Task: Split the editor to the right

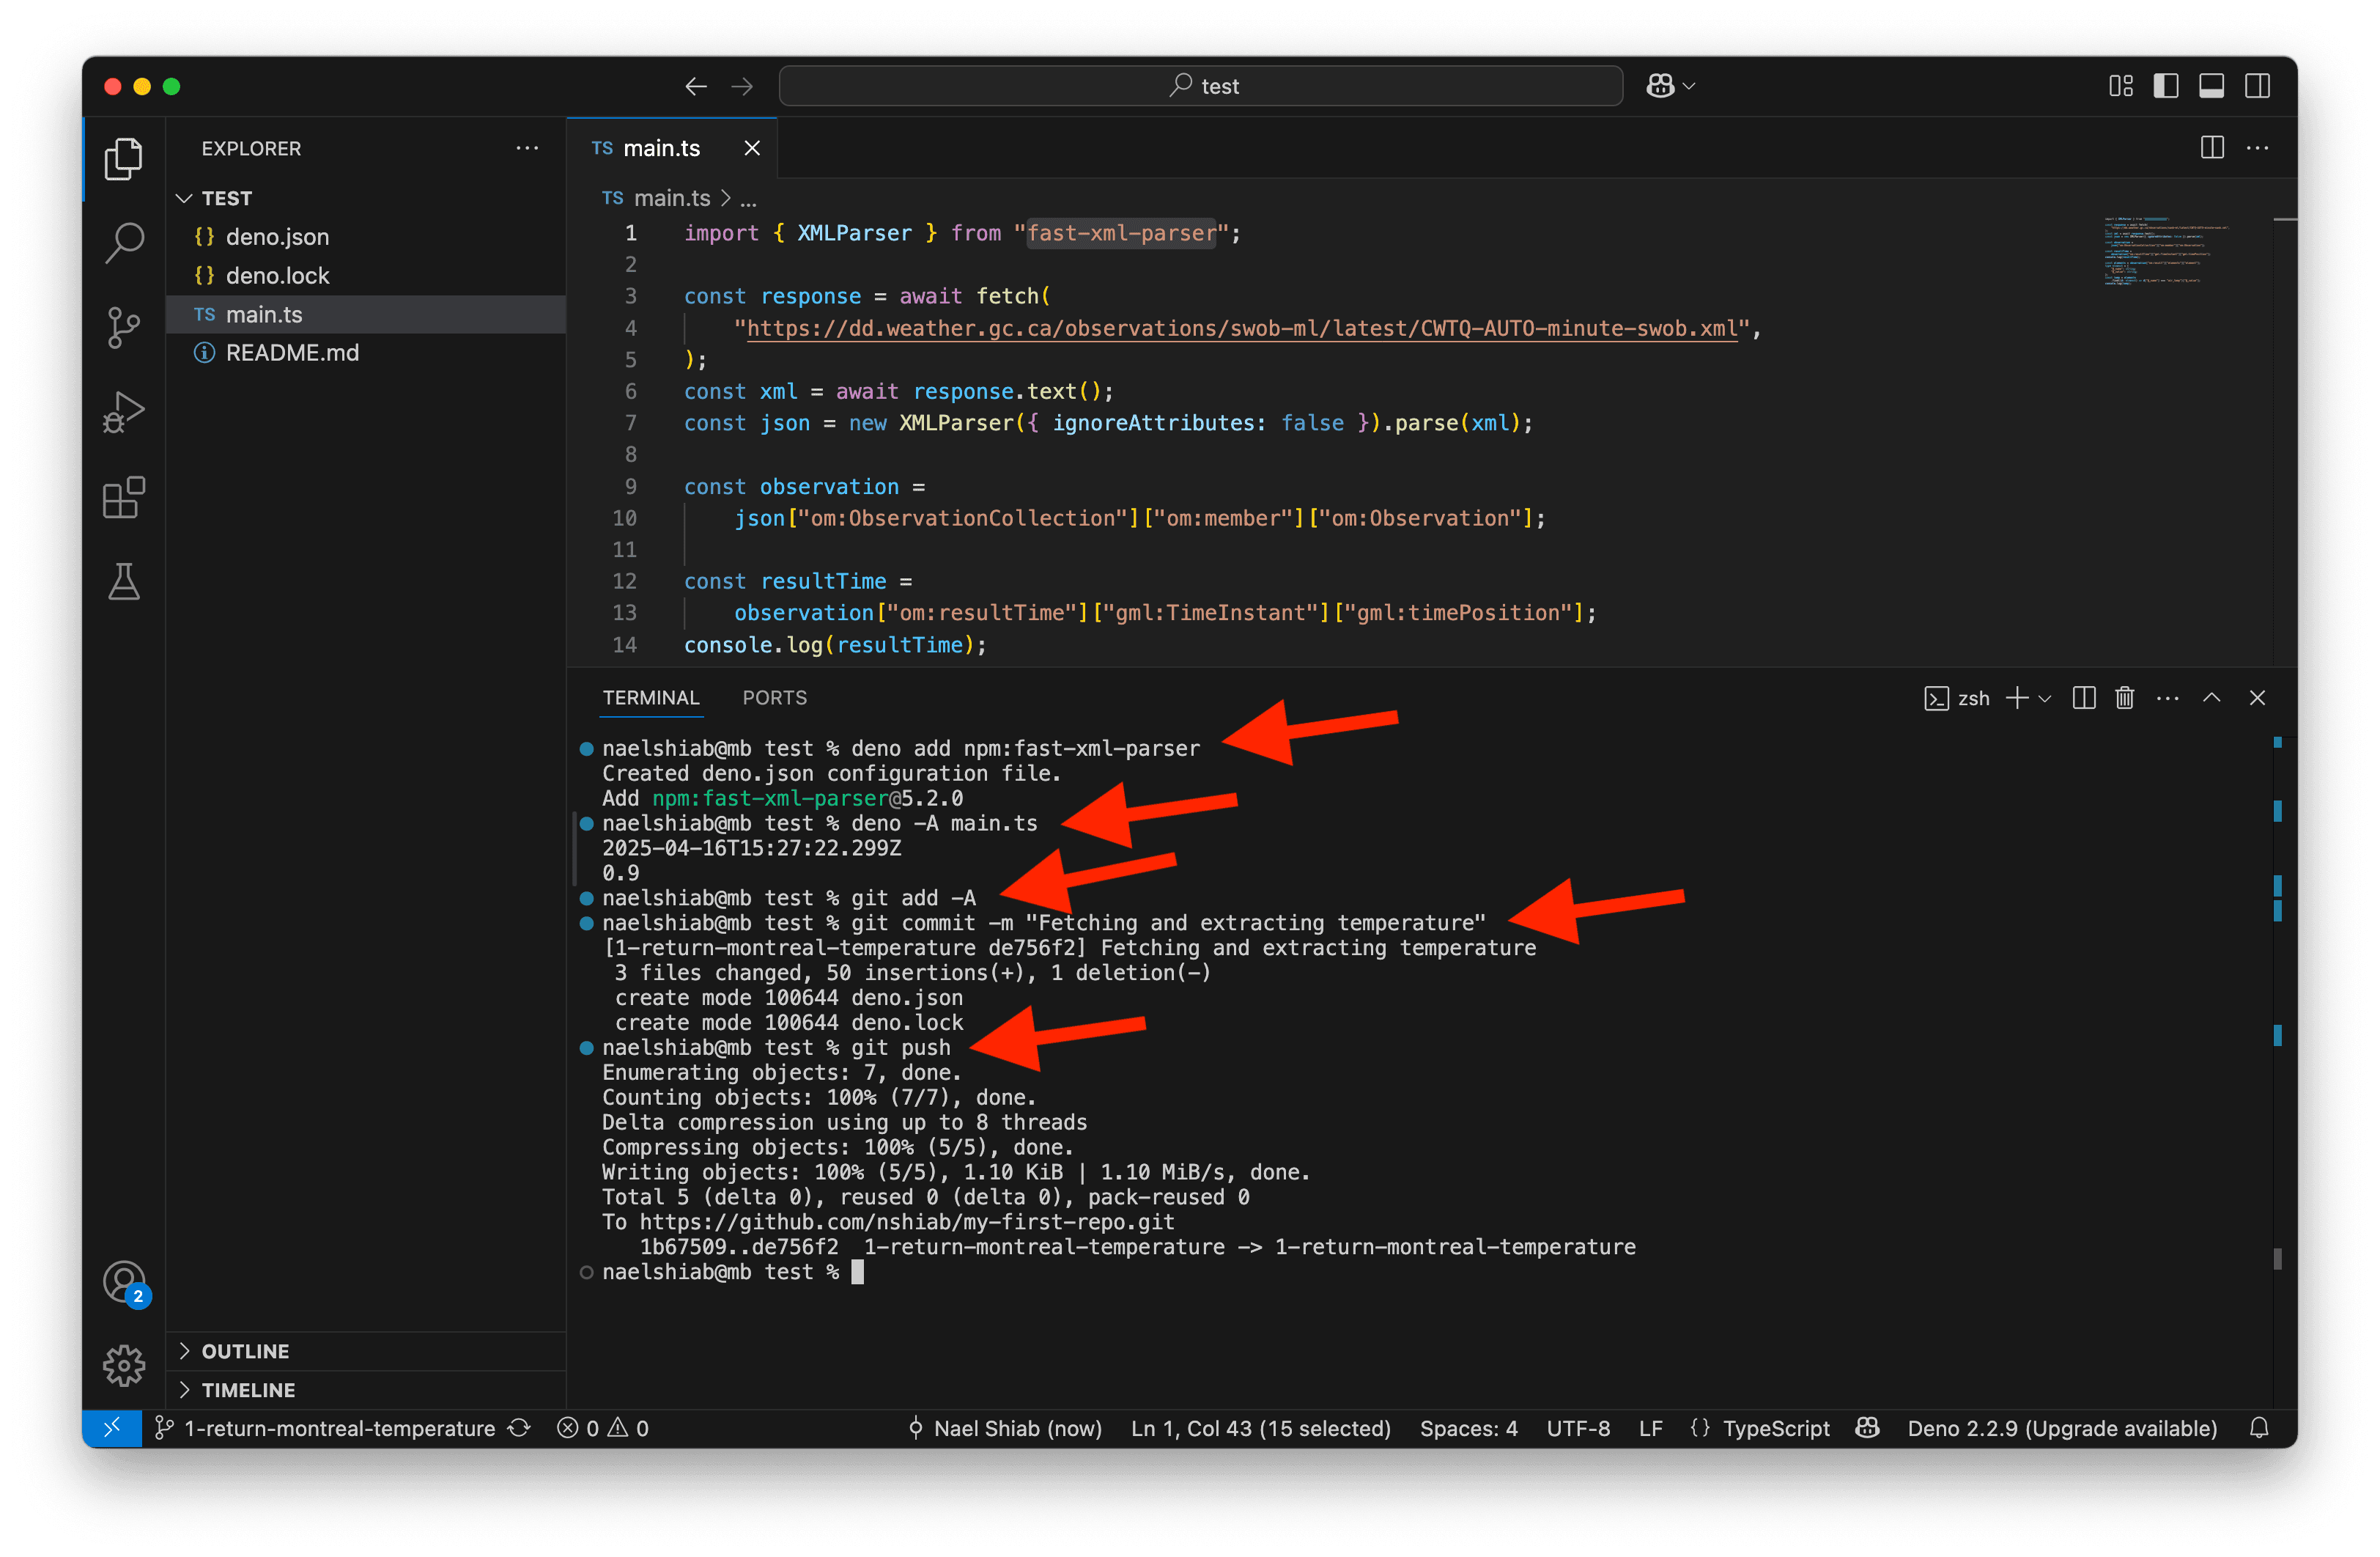Action: [x=2212, y=148]
